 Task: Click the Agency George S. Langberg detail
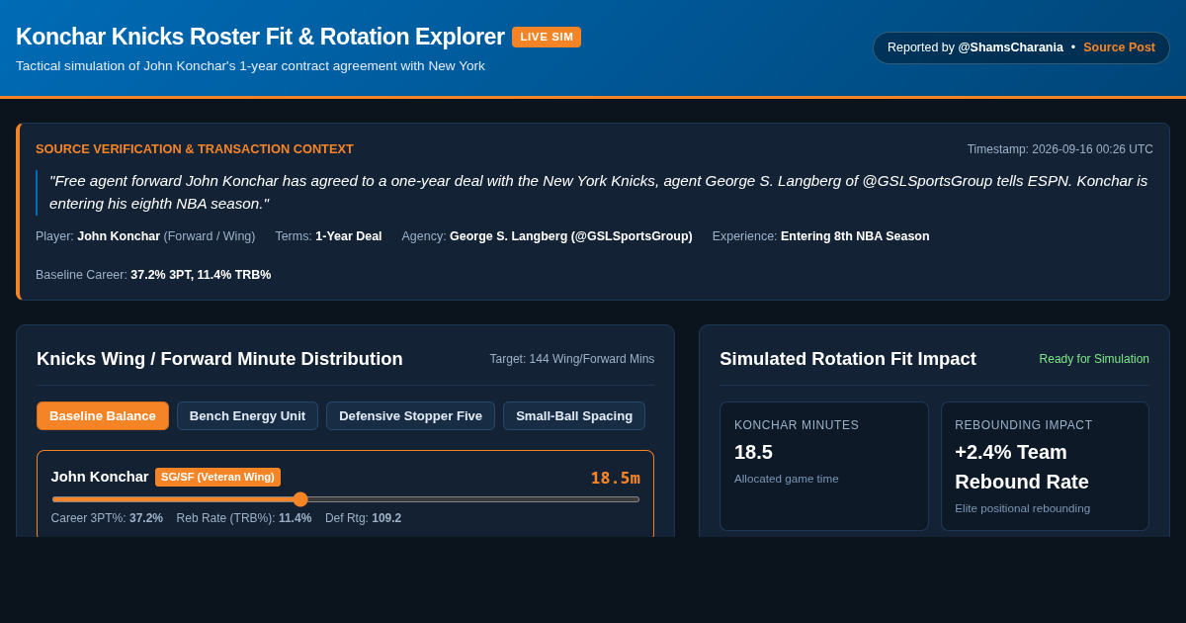(547, 236)
